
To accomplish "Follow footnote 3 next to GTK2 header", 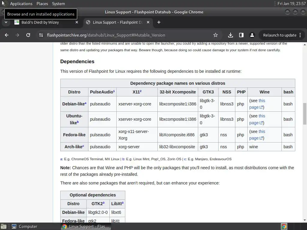I will click(103, 203).
